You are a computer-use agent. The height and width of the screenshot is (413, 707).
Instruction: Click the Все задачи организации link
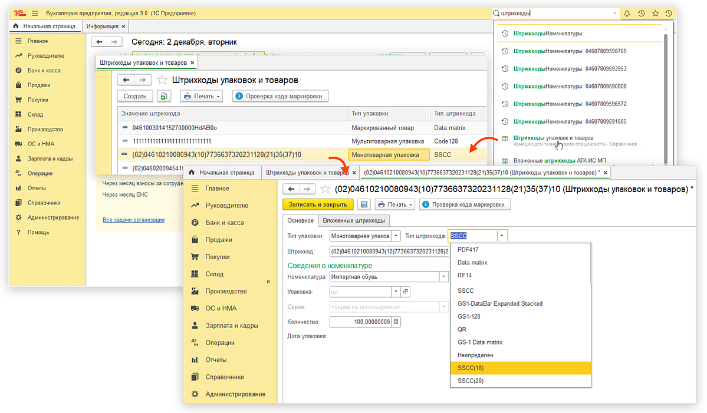pyautogui.click(x=133, y=220)
